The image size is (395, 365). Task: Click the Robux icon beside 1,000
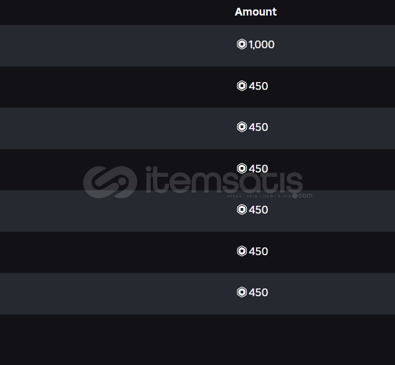point(242,44)
